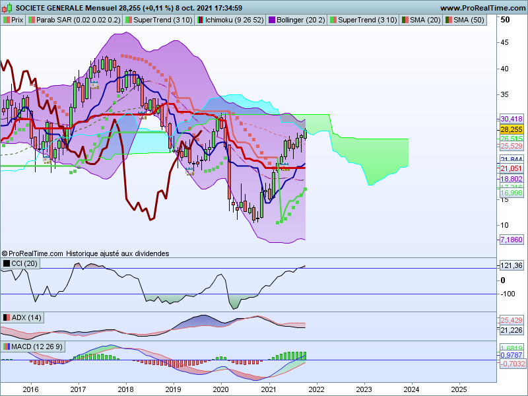Viewport: 528px width, 396px height.
Task: Open the MACD (12 26 9) indicator label
Action: (x=37, y=346)
